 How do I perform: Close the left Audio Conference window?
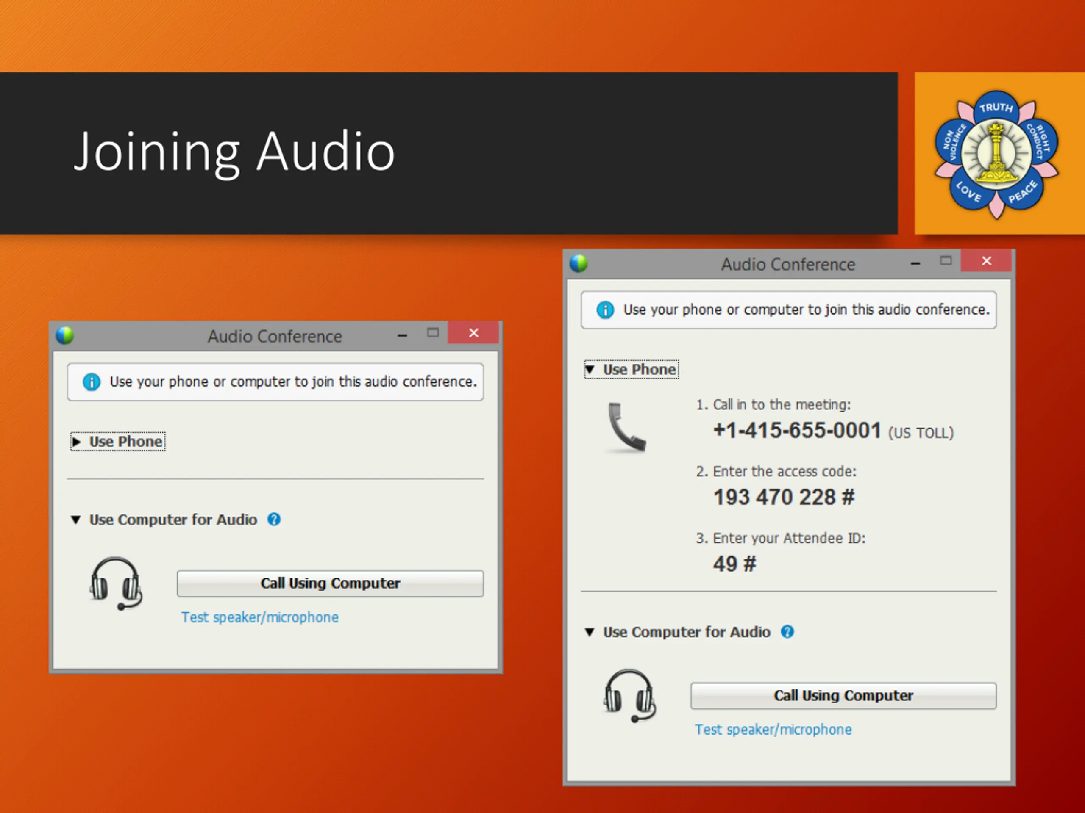tap(473, 333)
